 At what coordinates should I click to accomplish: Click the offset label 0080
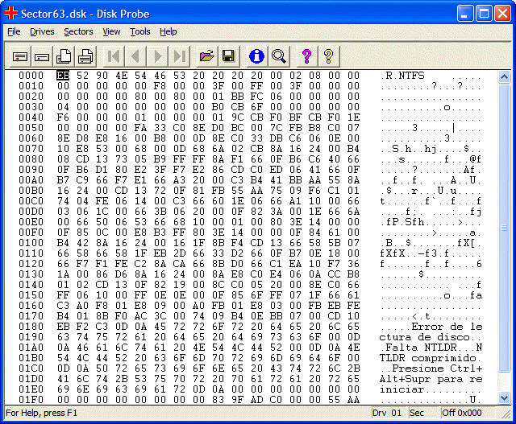click(x=31, y=159)
